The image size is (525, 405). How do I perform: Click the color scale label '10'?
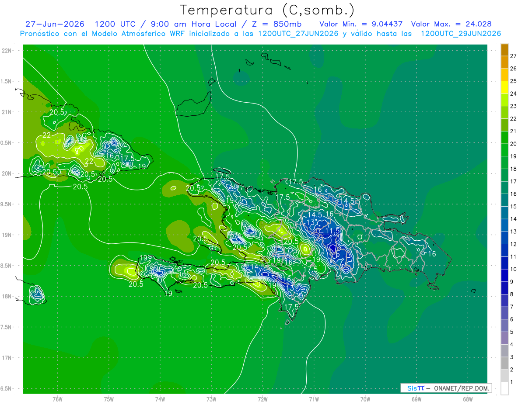513,269
